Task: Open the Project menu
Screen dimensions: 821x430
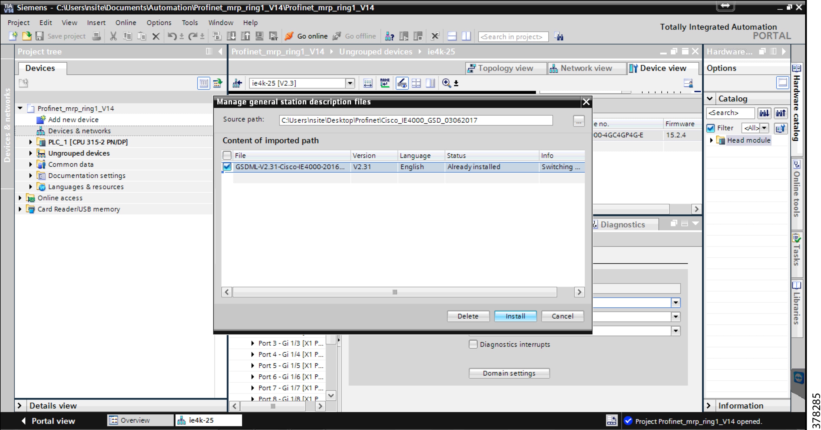Action: coord(19,23)
